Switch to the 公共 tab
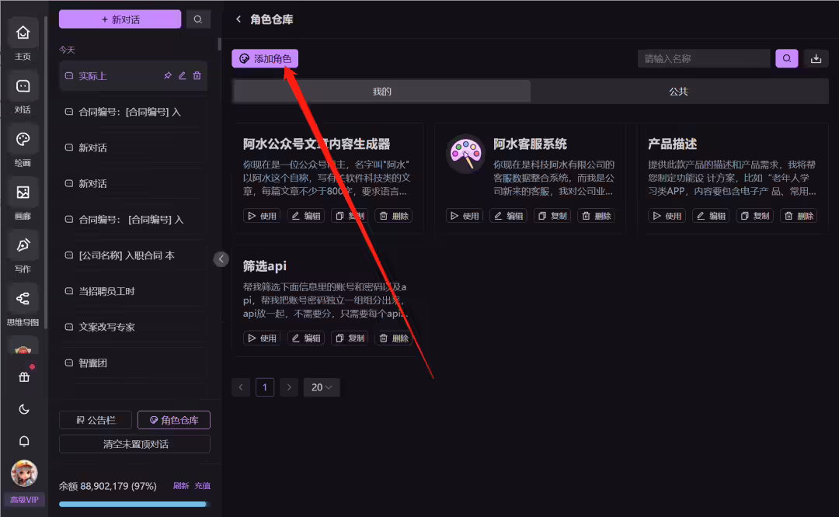 (x=678, y=92)
